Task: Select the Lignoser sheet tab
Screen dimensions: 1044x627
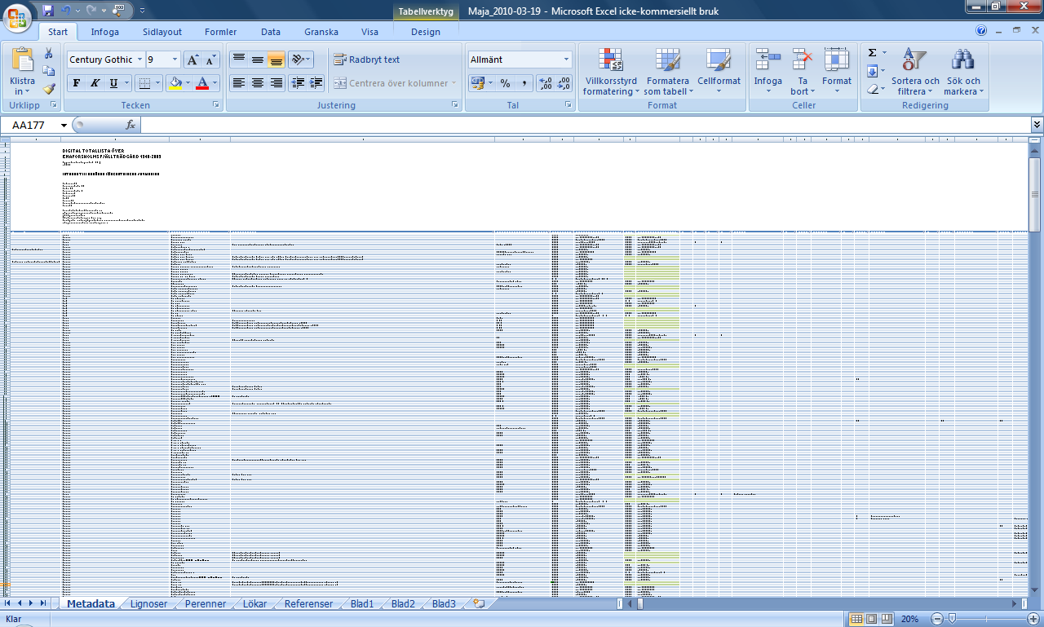Action: [x=148, y=604]
